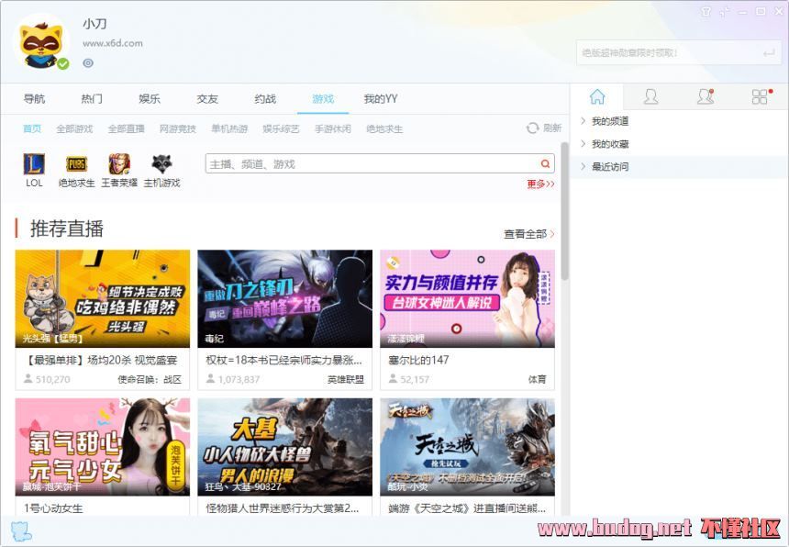Click the green online status badge
The height and width of the screenshot is (547, 789).
click(x=62, y=64)
